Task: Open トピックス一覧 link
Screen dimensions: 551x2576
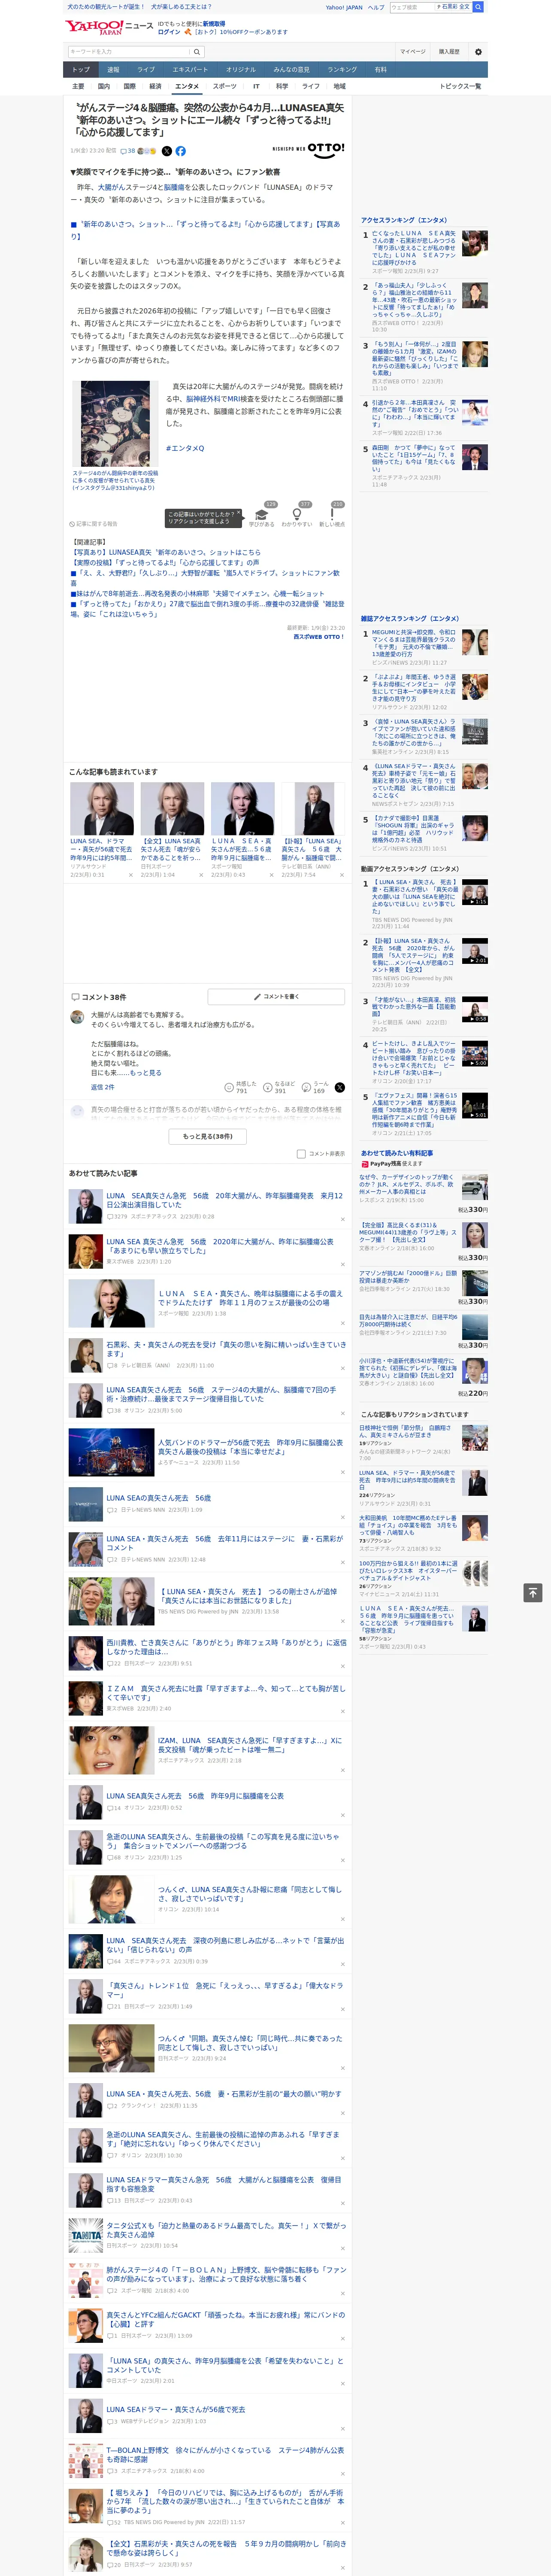Action: [x=460, y=86]
